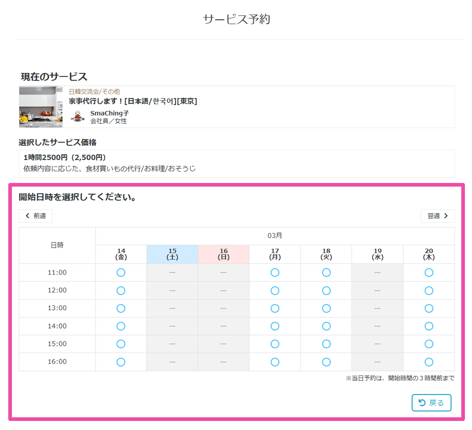Select the 12:00 slot on Friday the 14th

(x=121, y=290)
